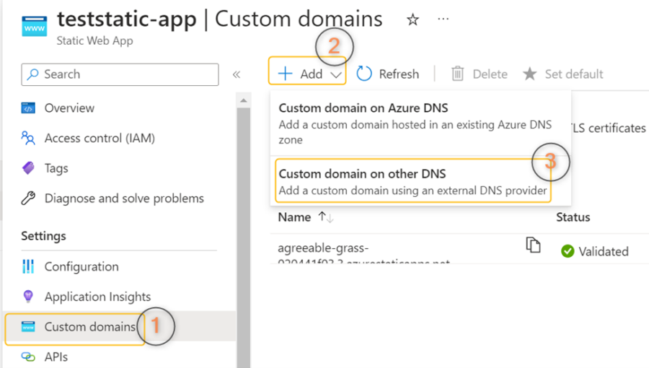This screenshot has height=368, width=649.
Task: Choose Custom domain on Azure DNS
Action: 420,123
